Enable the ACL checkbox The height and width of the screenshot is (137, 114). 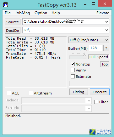(x=9, y=93)
